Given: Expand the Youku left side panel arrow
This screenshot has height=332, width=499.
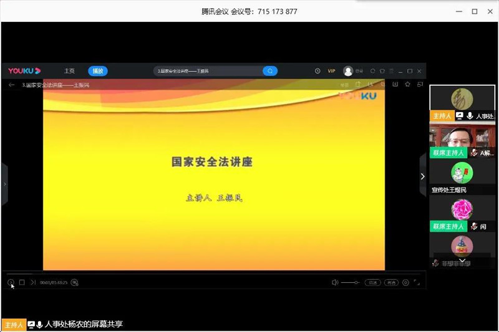Looking at the screenshot, I should [x=5, y=184].
